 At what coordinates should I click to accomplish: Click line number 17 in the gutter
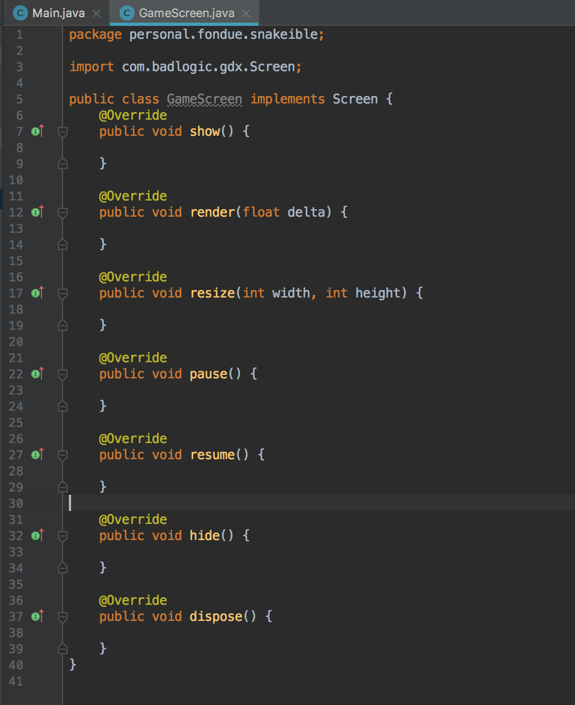[x=16, y=293]
